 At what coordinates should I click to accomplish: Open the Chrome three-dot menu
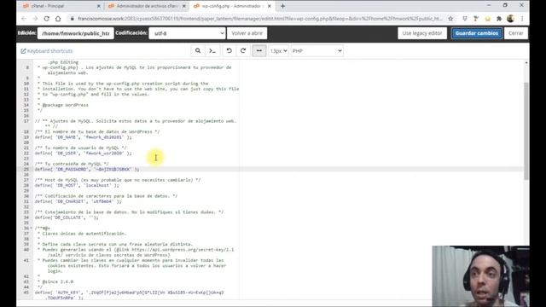[522, 19]
